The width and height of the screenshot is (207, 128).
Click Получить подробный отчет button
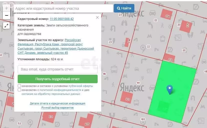pos(58,79)
